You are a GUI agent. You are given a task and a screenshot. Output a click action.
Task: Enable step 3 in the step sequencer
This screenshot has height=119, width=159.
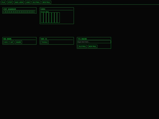click(8, 12)
